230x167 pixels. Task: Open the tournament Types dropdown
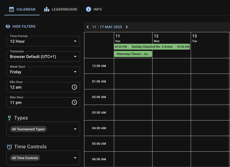tap(43, 129)
